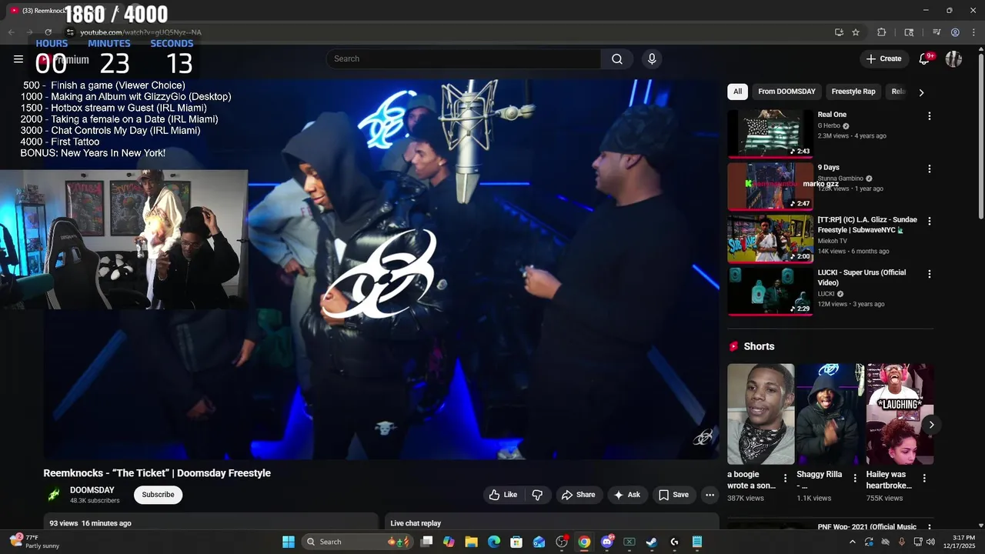Open the L.A. Glizz Sundae Freestyle thumbnail
This screenshot has height=554, width=985.
coord(770,239)
